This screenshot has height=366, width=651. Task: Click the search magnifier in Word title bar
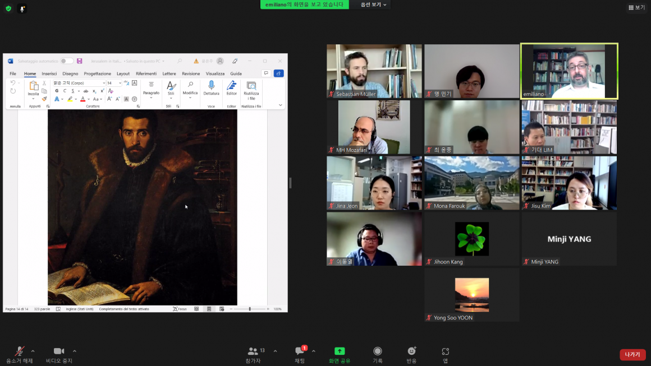point(180,61)
